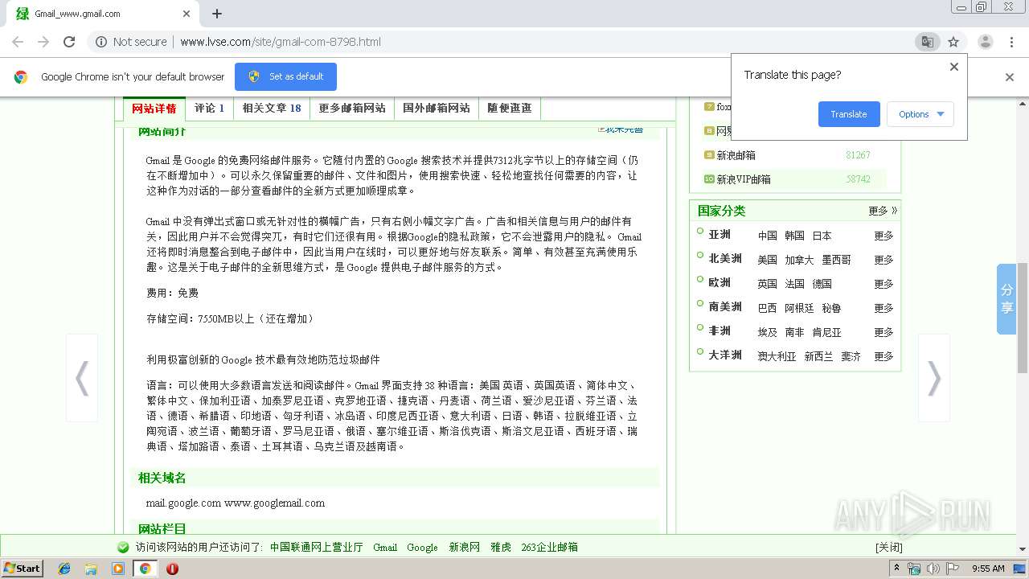Close the Translate this page popup
This screenshot has height=579, width=1029.
[x=954, y=67]
